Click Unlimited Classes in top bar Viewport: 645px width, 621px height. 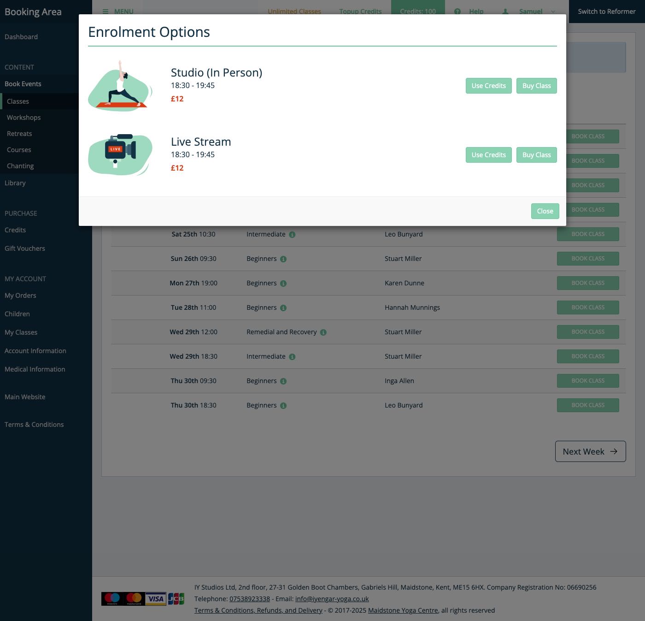point(294,12)
